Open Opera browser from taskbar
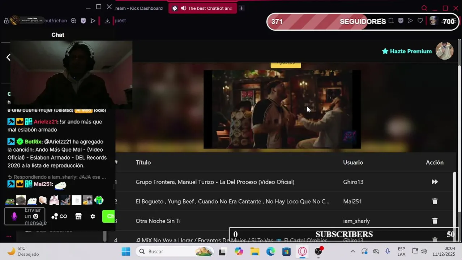 click(303, 251)
